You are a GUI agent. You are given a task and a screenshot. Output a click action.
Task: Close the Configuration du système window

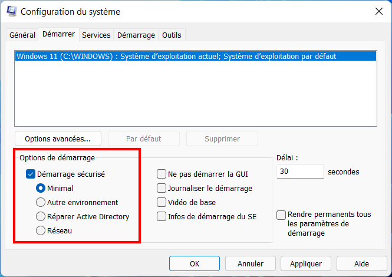(x=379, y=11)
